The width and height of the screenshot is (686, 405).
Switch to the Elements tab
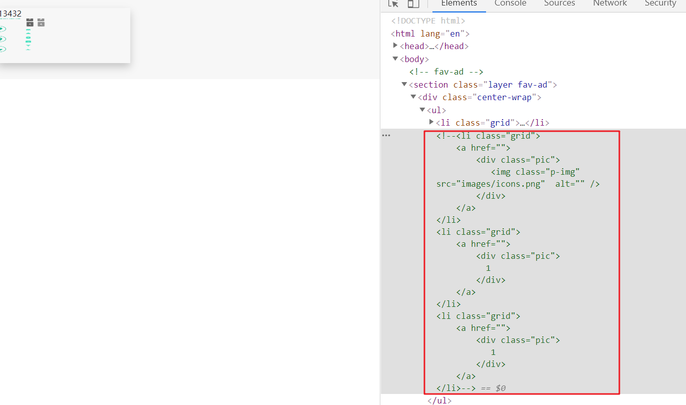coord(459,4)
